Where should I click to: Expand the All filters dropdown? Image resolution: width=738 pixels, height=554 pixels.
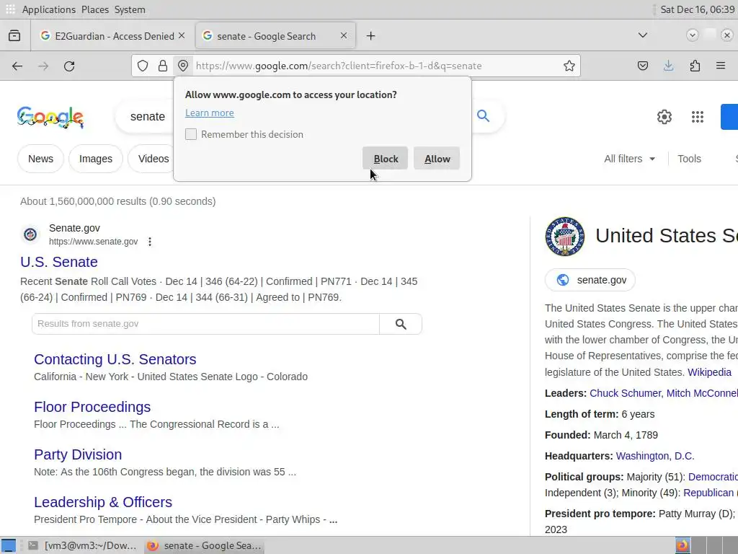point(629,159)
